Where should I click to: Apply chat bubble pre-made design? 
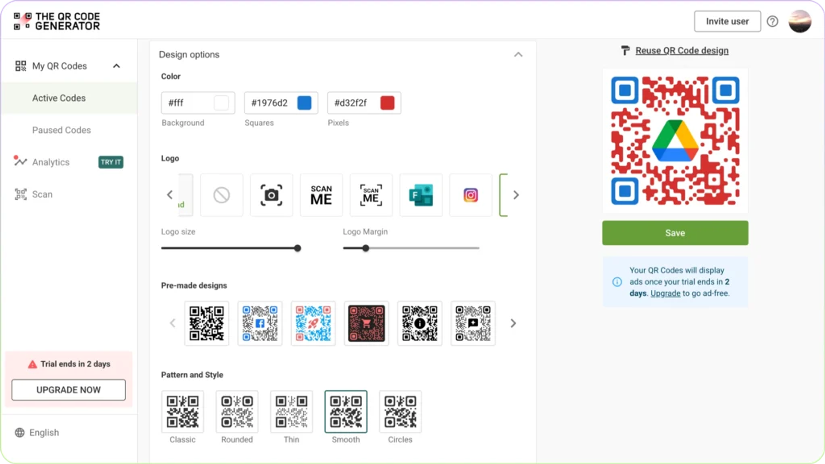(473, 323)
